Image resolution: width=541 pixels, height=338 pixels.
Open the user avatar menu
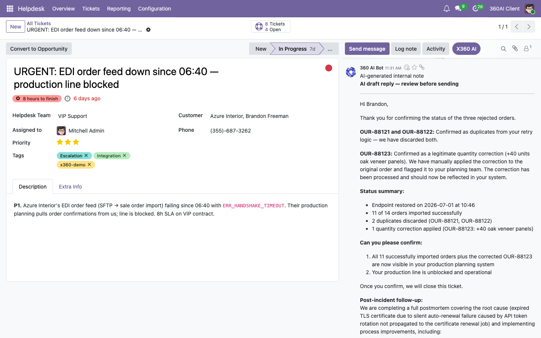pos(529,9)
